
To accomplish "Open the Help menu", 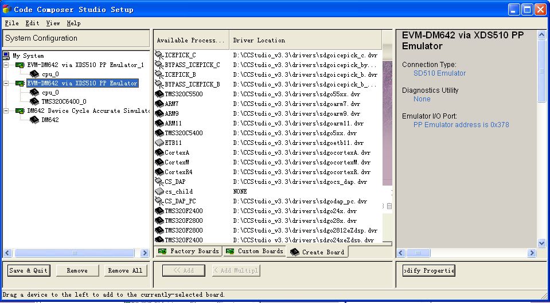I will pyautogui.click(x=73, y=23).
